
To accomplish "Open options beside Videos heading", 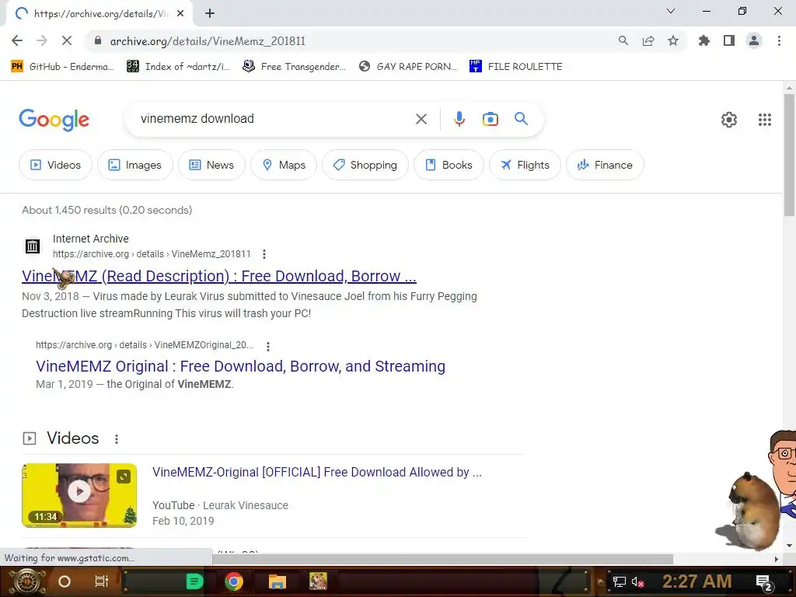I will click(117, 439).
